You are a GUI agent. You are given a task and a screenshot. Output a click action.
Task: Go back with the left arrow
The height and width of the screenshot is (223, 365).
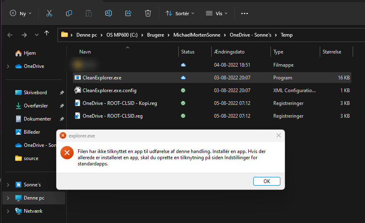click(x=10, y=35)
